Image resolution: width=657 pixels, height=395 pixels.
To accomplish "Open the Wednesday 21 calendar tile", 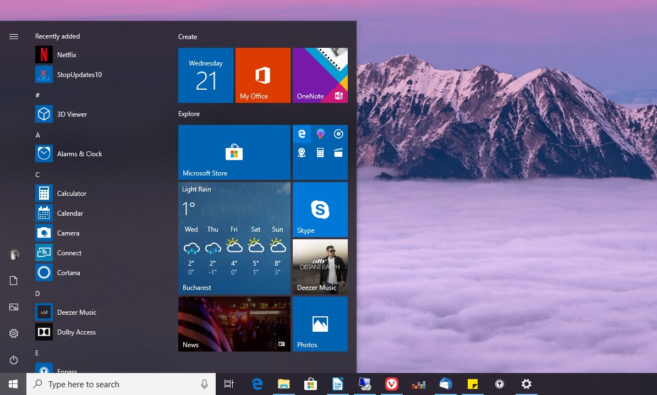I will (x=206, y=75).
